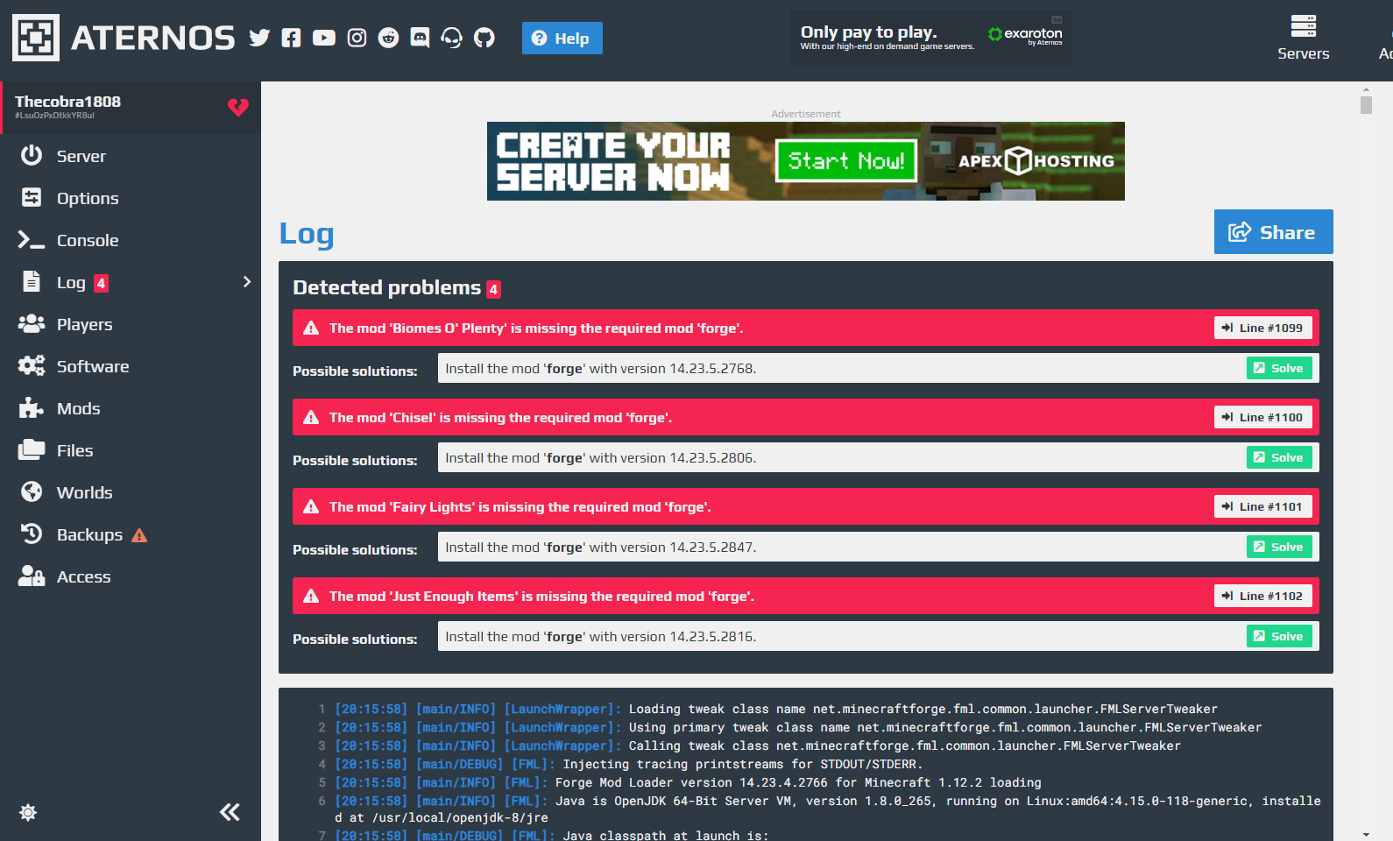Click the scrollbar down arrow

[x=1366, y=835]
